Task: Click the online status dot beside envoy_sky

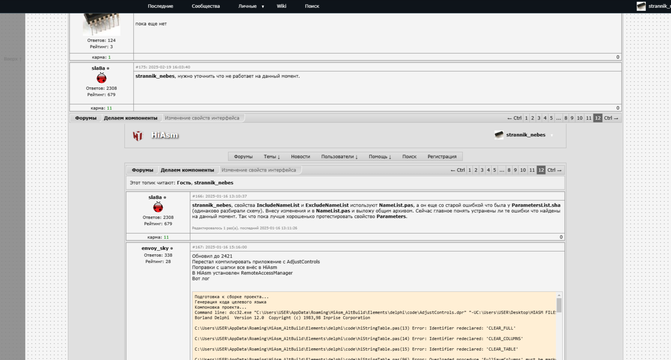Action: point(172,248)
